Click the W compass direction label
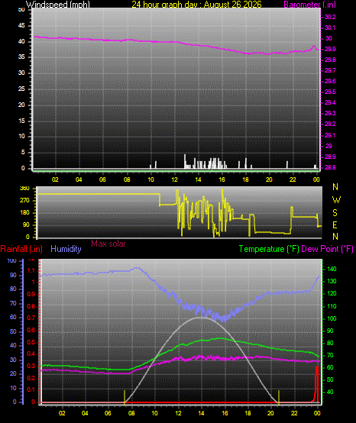The image size is (356, 423). pyautogui.click(x=336, y=200)
